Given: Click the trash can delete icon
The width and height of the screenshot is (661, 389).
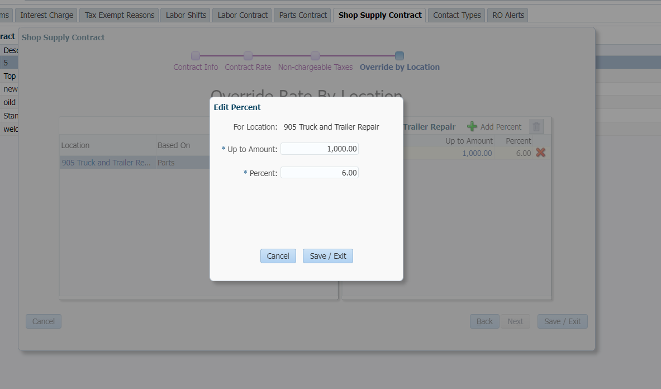Looking at the screenshot, I should (536, 127).
